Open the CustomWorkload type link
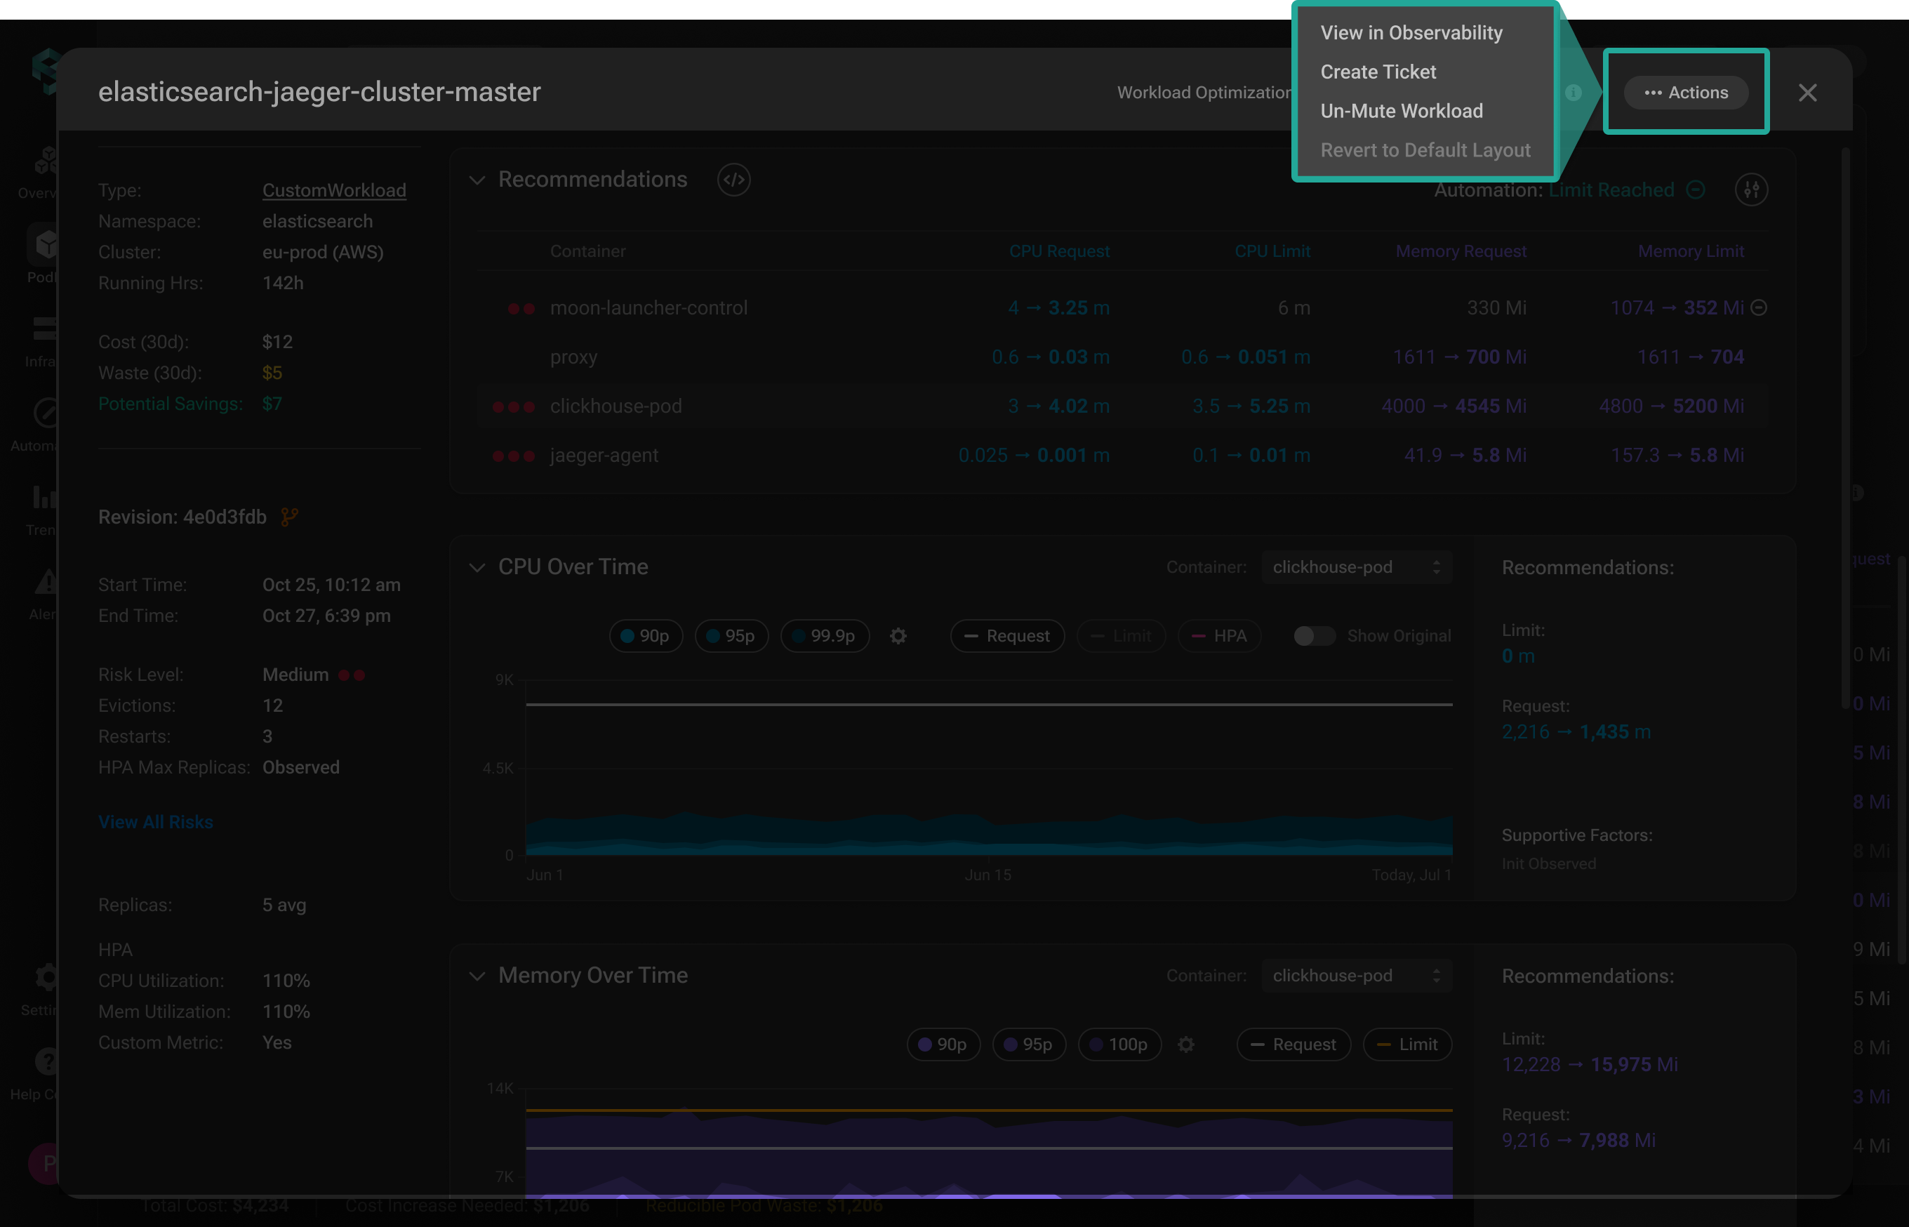1909x1227 pixels. click(333, 190)
